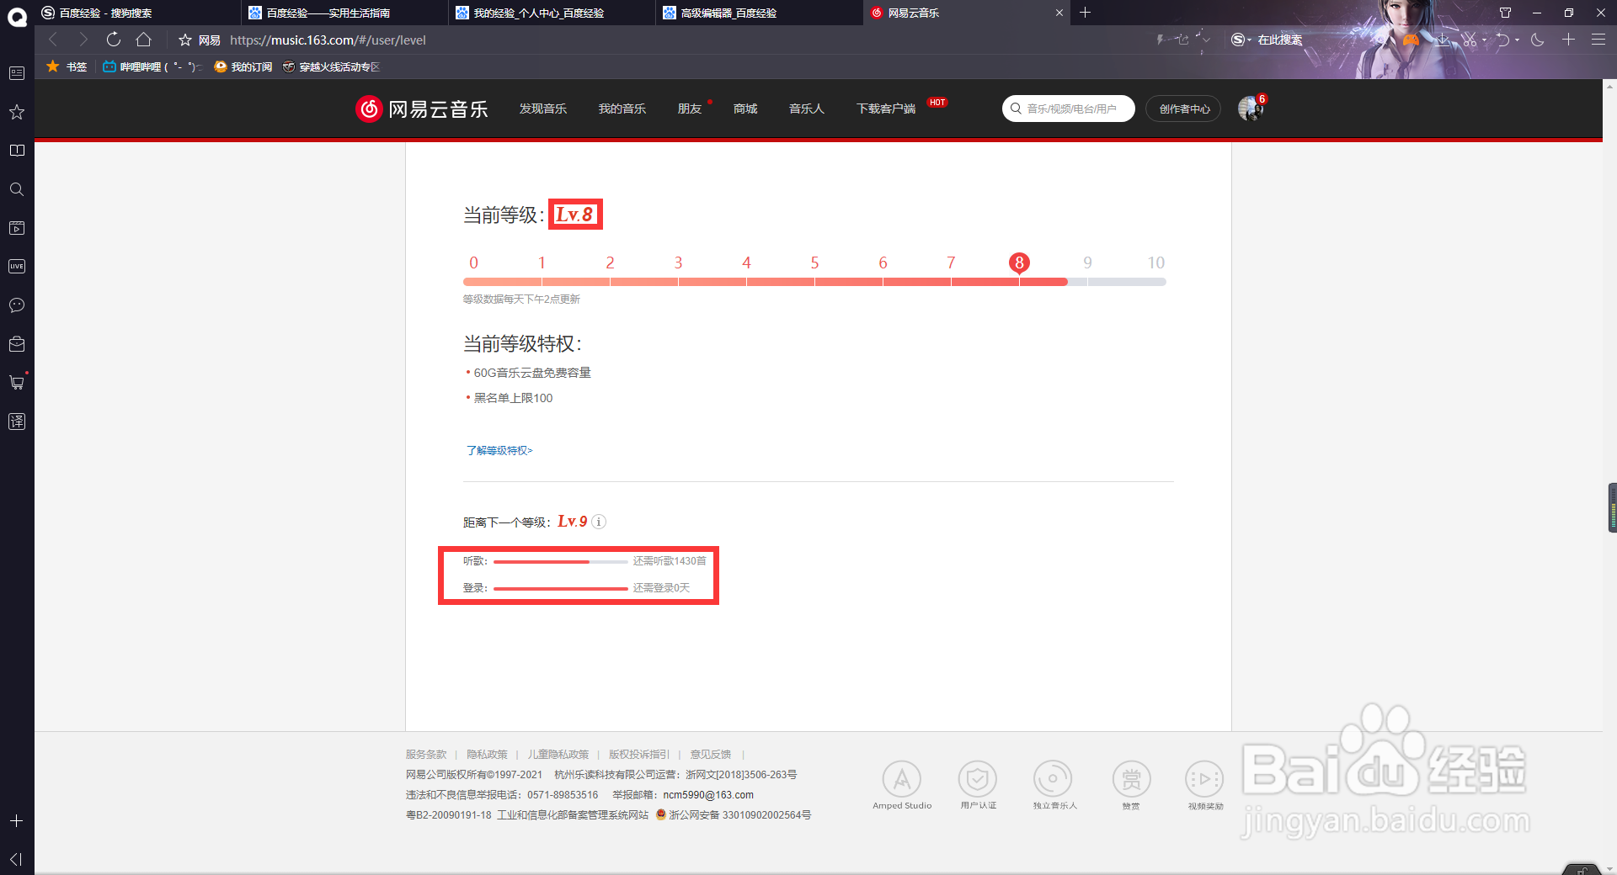The height and width of the screenshot is (875, 1617).
Task: Toggle night mode moon icon
Action: [1538, 40]
